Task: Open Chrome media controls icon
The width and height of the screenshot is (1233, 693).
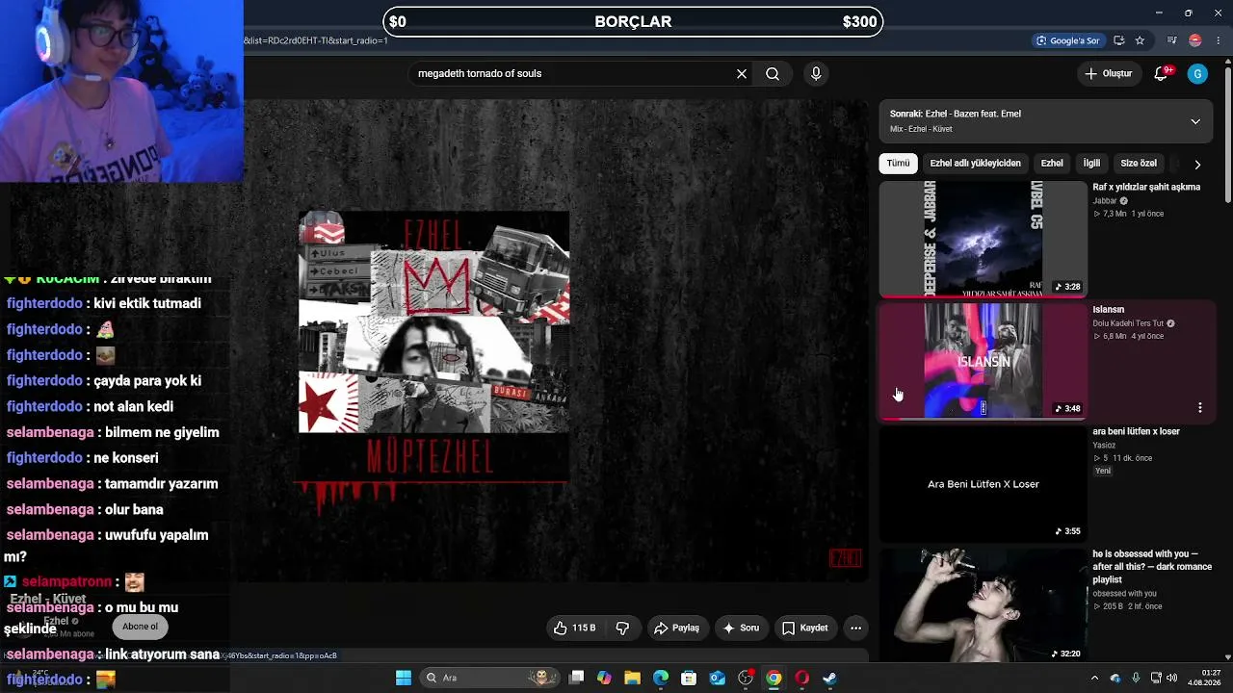Action: [1171, 40]
